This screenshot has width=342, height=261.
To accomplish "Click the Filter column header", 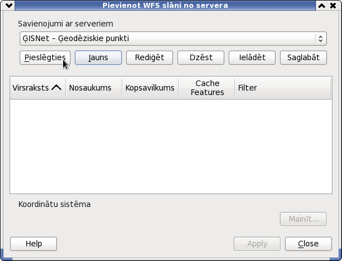I will tap(283, 88).
